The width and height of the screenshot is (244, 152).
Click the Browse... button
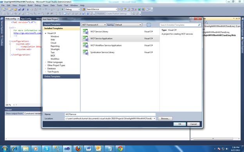tap(165, 118)
